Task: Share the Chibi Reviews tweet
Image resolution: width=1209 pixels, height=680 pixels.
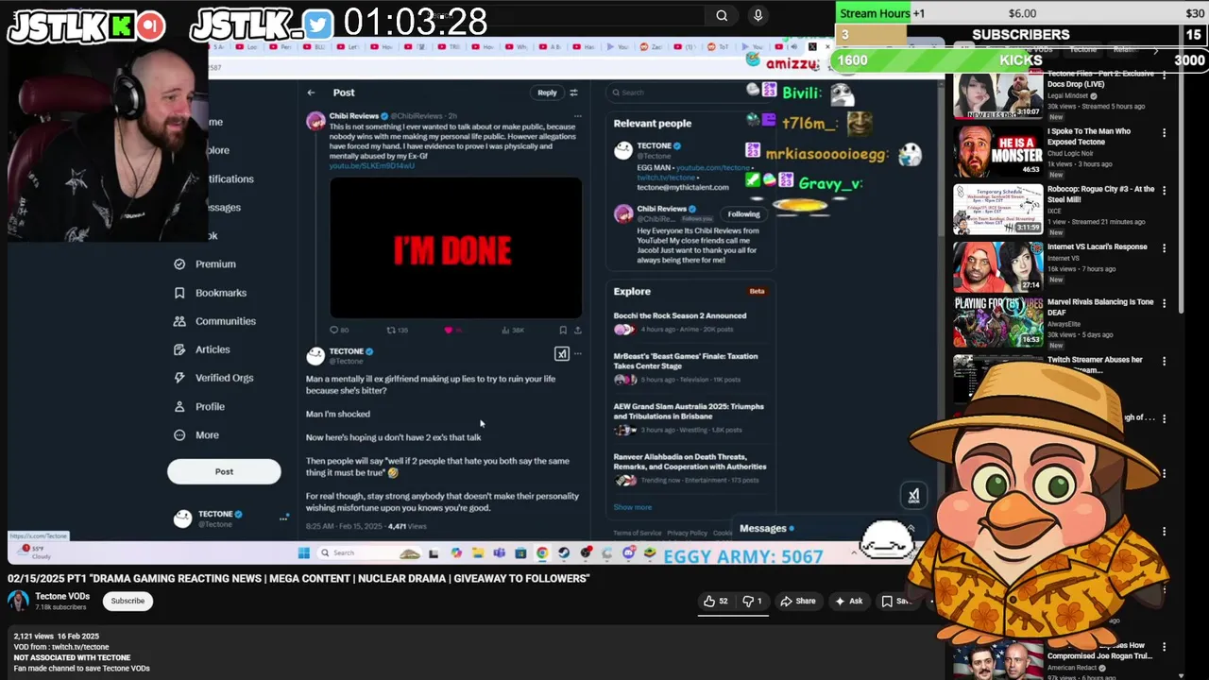Action: (577, 330)
